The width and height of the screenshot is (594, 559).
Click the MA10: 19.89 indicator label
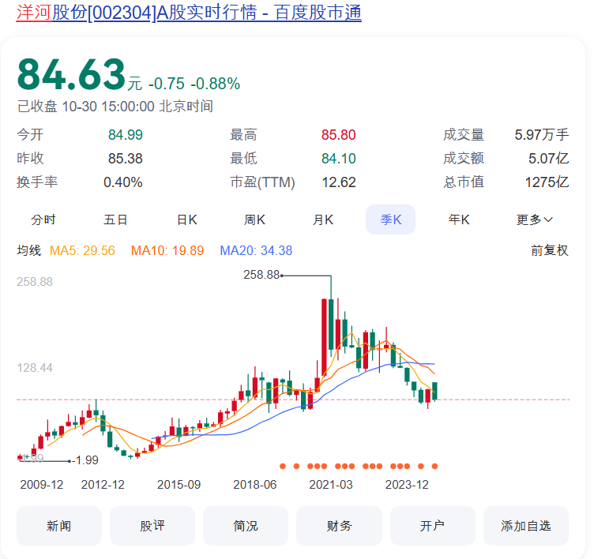tap(167, 250)
